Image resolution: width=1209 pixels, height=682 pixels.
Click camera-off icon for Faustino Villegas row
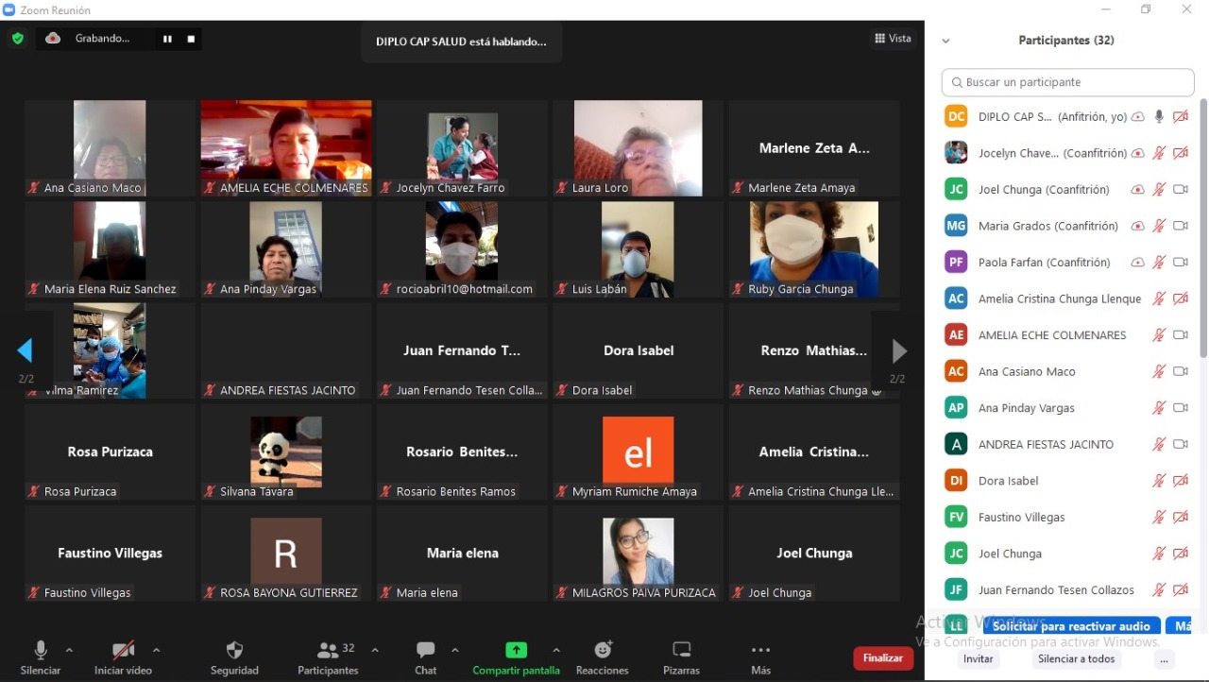1181,517
